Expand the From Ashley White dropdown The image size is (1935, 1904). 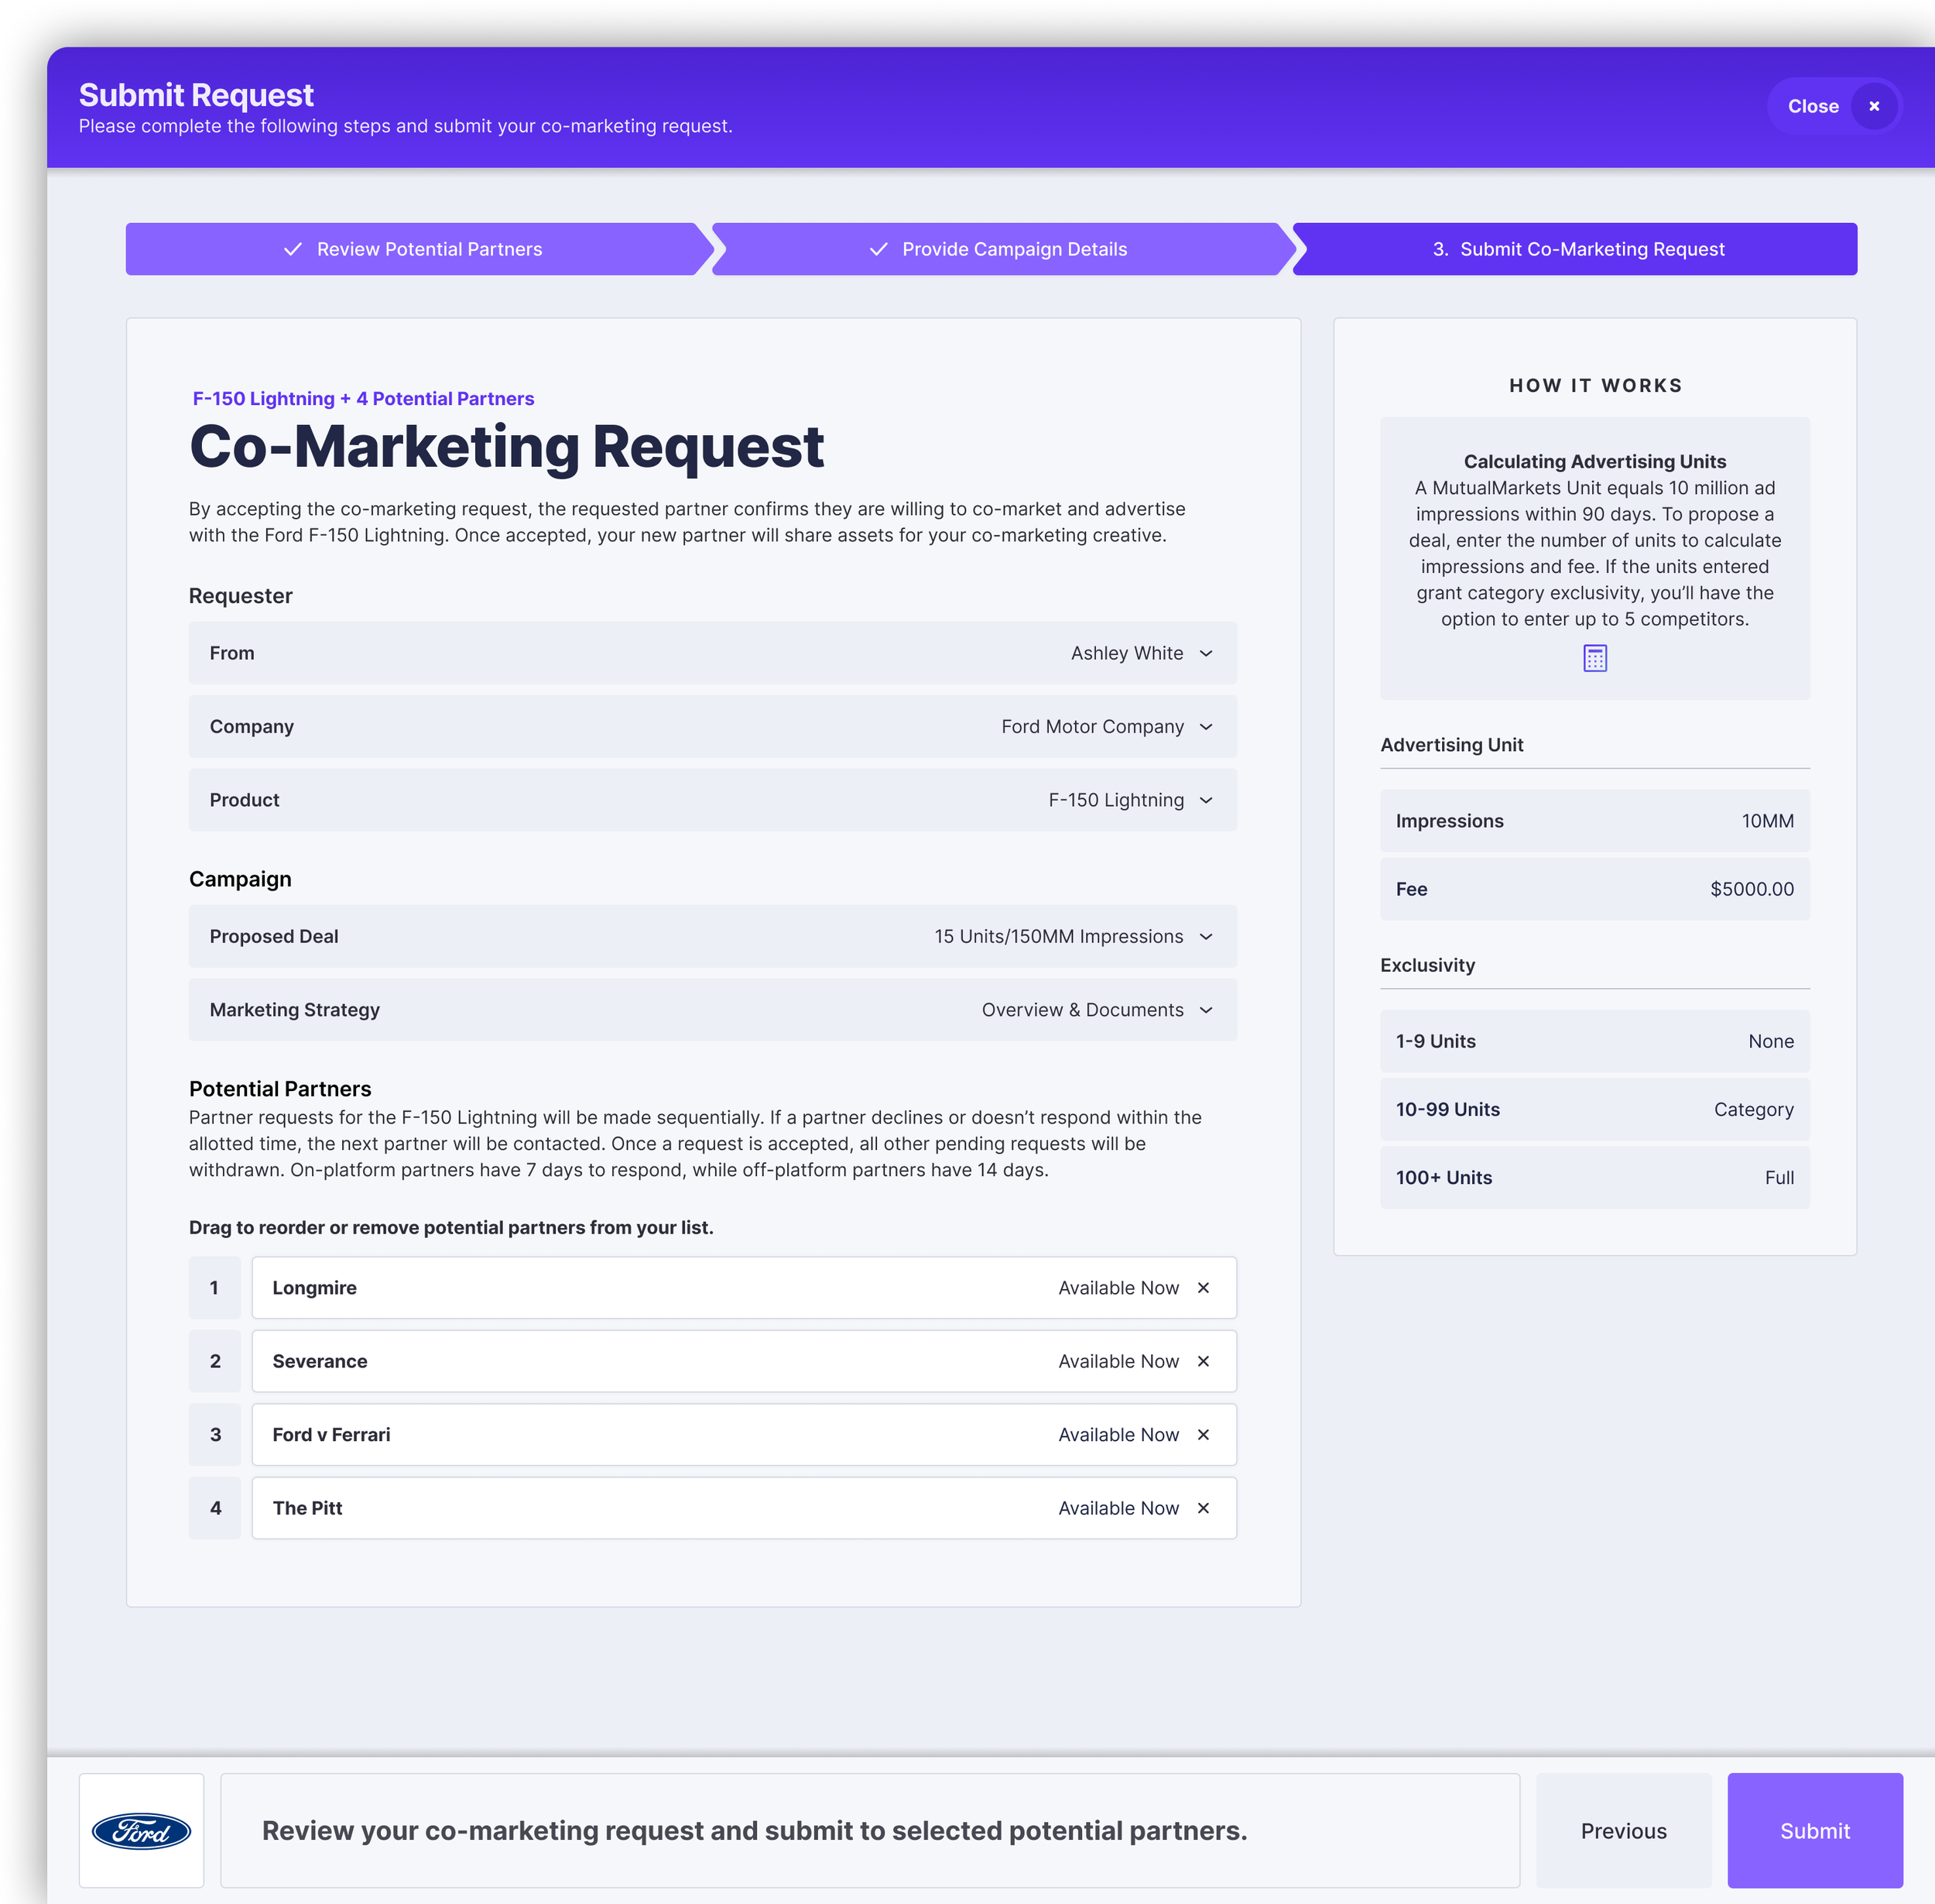[x=1205, y=653]
